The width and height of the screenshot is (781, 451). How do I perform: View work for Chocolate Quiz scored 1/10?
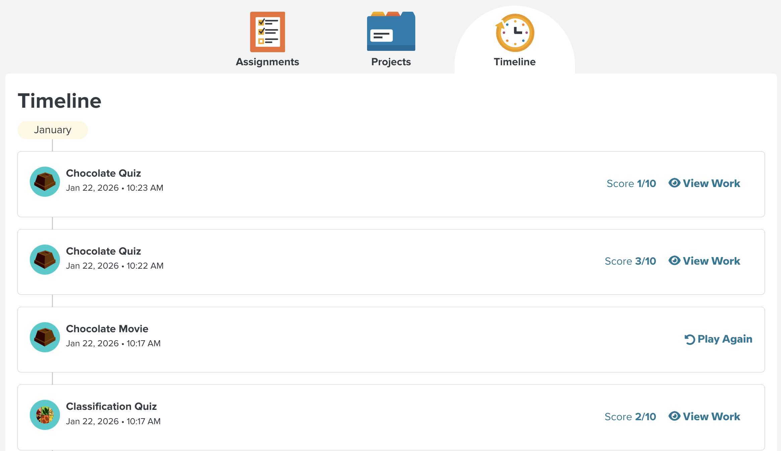click(704, 183)
